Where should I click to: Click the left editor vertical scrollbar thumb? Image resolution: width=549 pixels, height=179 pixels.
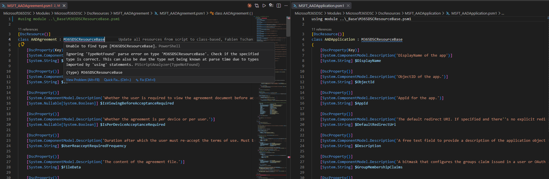click(288, 26)
